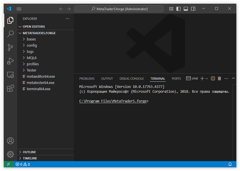Click the Microsoft Corporation copyright line in terminal
The width and height of the screenshot is (240, 171).
coord(154,92)
